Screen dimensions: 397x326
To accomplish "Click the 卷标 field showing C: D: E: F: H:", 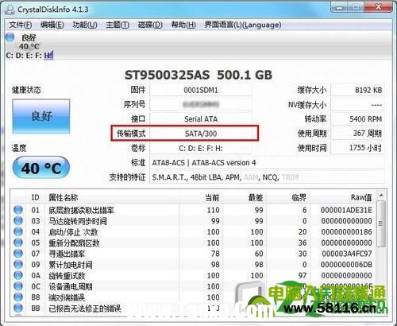I will point(201,148).
